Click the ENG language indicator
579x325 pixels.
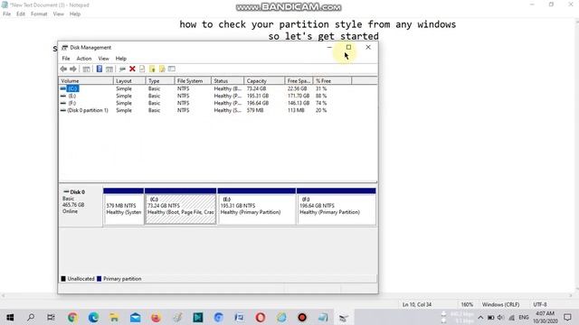(x=524, y=317)
